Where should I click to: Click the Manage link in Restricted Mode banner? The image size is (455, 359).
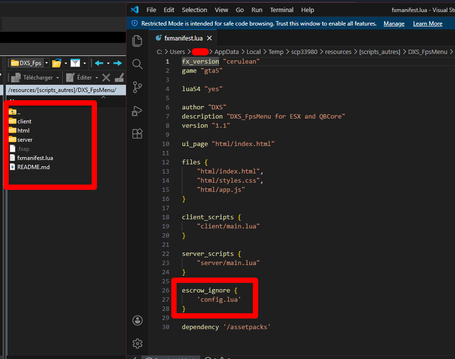coord(394,24)
